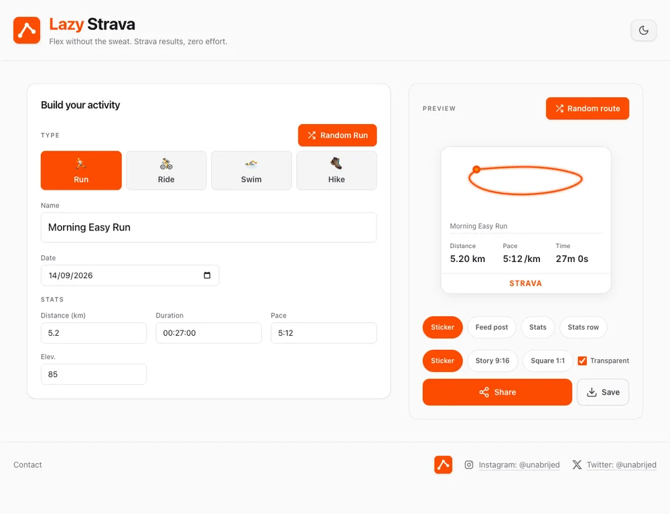
Task: Click the Distance (km) input field
Action: (94, 333)
